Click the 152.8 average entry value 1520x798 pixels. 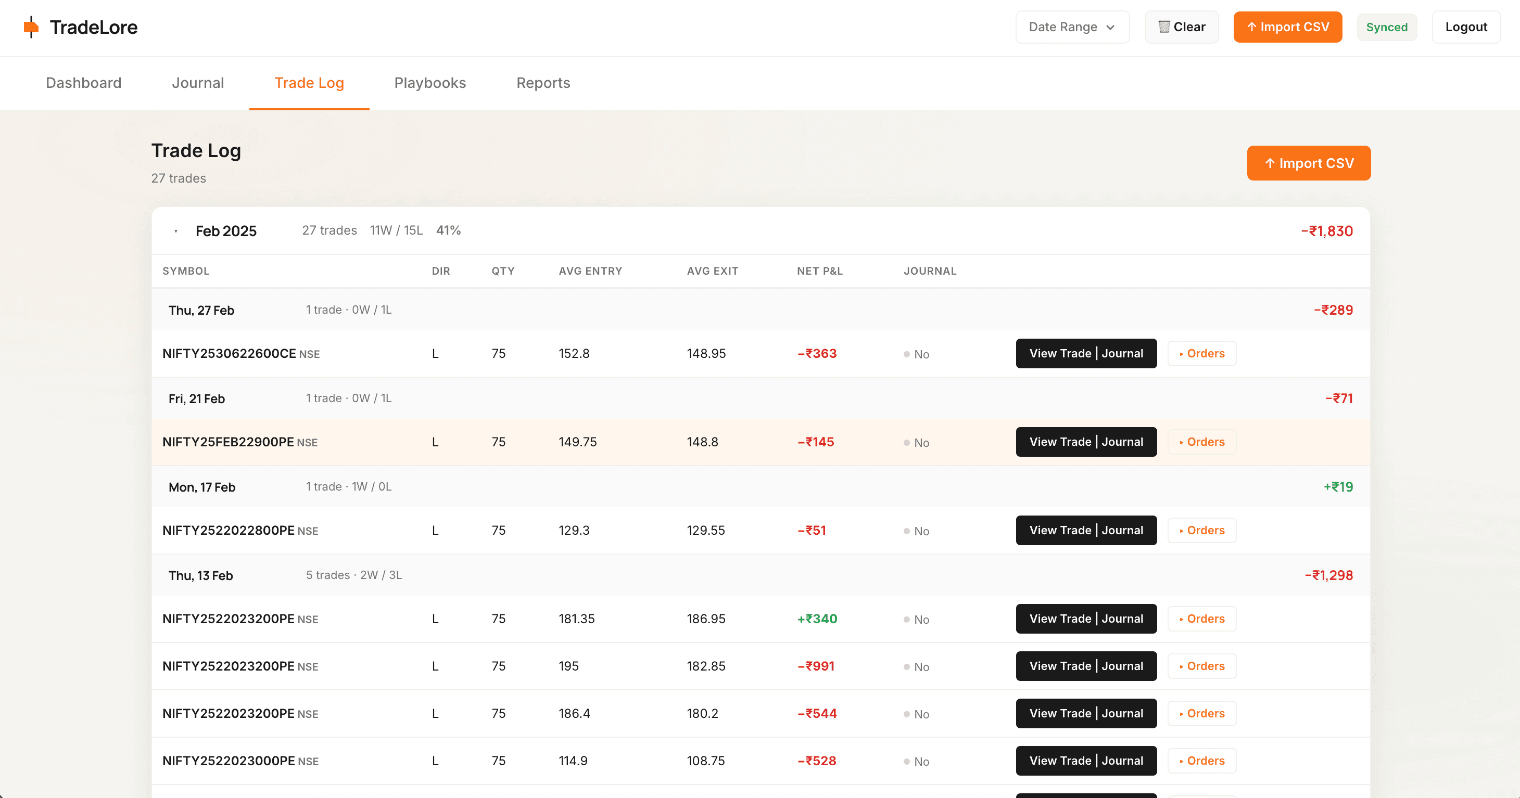click(x=574, y=353)
